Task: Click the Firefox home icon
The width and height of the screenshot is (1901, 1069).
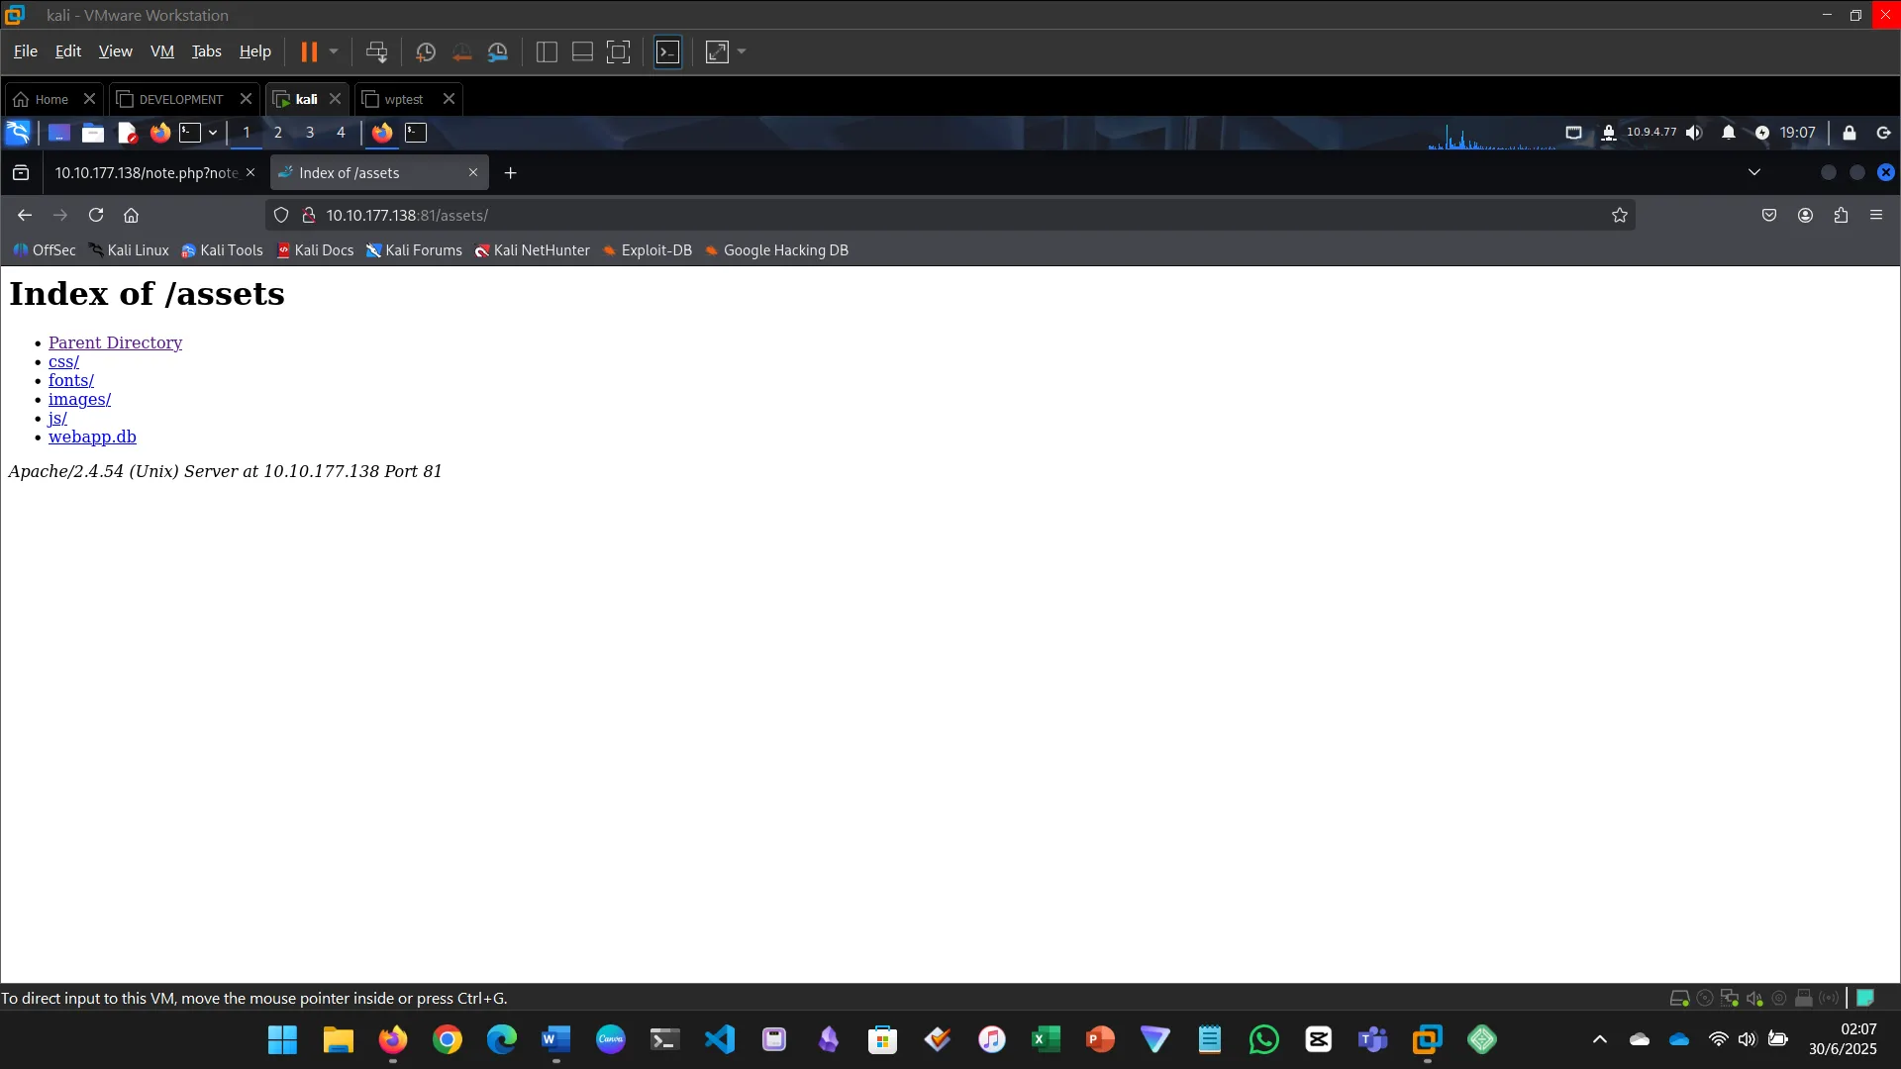Action: point(131,215)
